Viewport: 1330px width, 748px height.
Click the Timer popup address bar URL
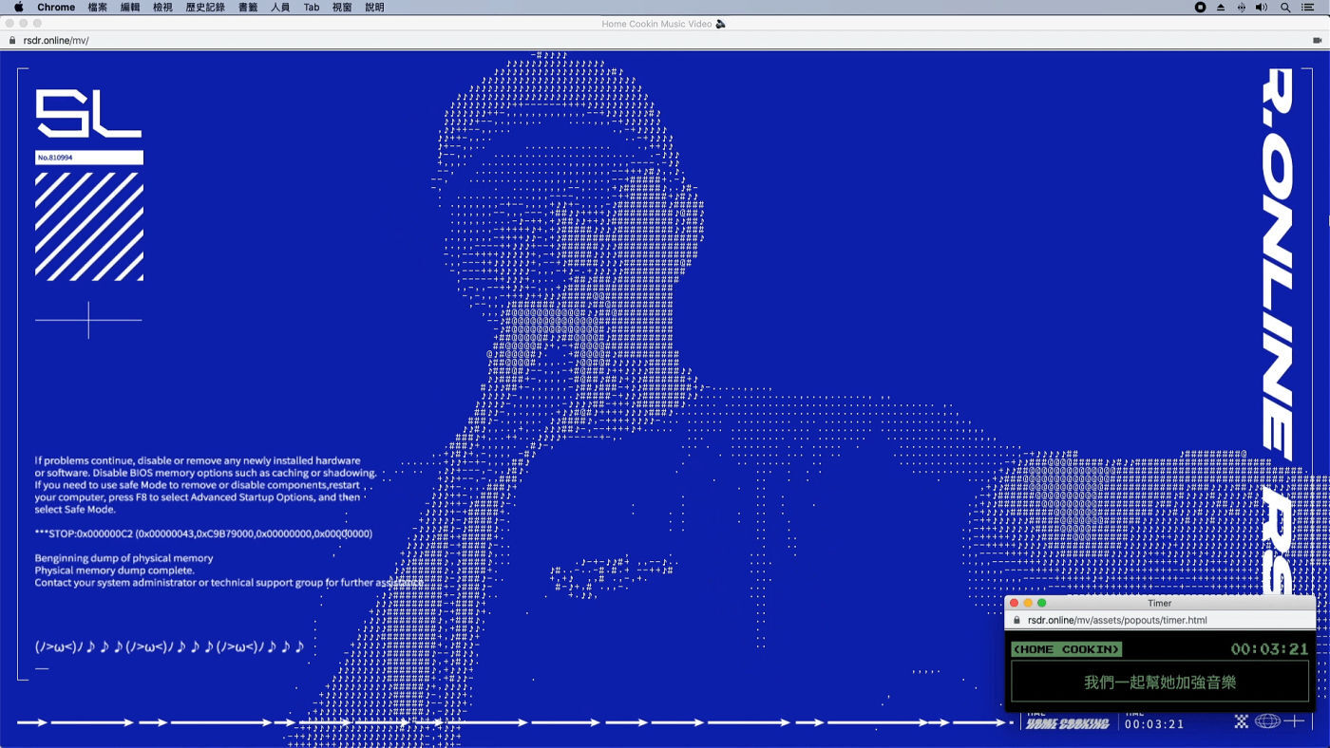pos(1117,621)
